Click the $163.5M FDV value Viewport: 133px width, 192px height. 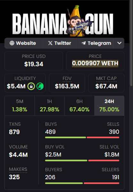(x=67, y=86)
